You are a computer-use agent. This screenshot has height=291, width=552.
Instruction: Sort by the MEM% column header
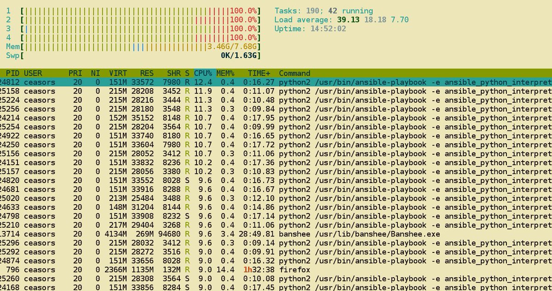pyautogui.click(x=225, y=73)
